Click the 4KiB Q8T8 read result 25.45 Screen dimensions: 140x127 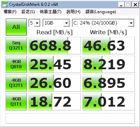55,64
